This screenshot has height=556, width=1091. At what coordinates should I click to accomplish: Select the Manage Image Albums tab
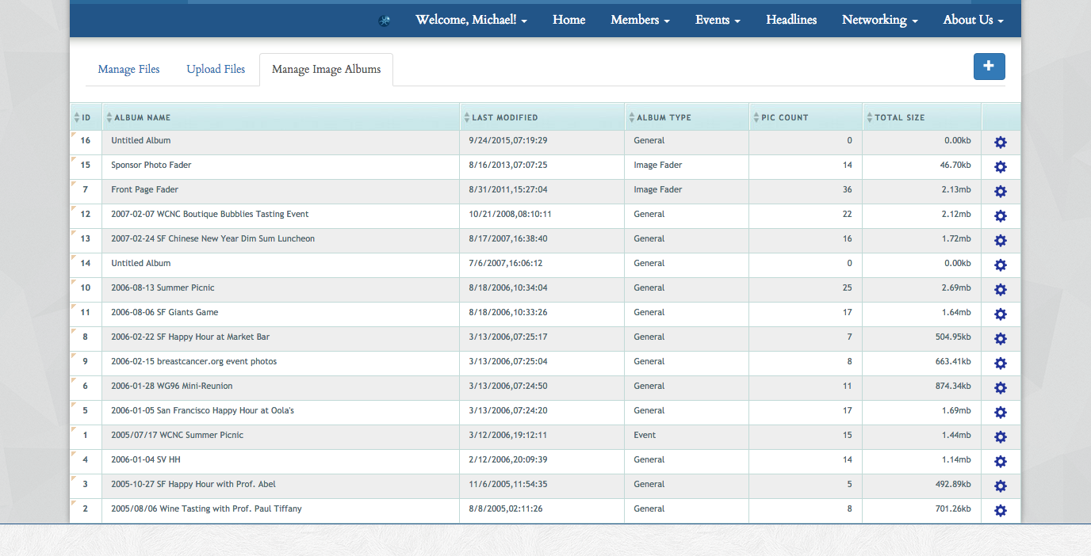[x=326, y=70]
